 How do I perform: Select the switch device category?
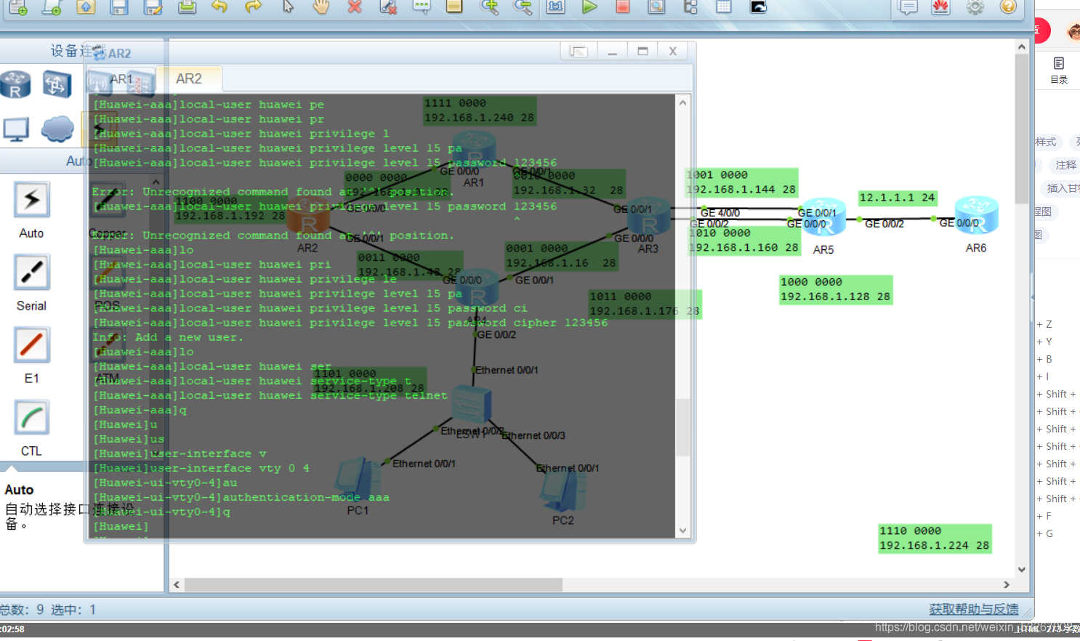[x=57, y=84]
